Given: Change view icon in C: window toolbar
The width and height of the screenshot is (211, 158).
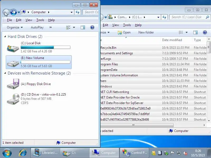Looking at the screenshot, I should click(181, 32).
